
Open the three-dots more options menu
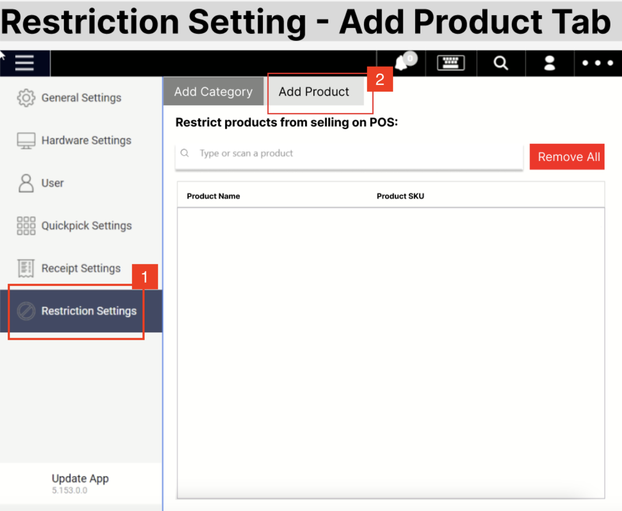[x=598, y=63]
